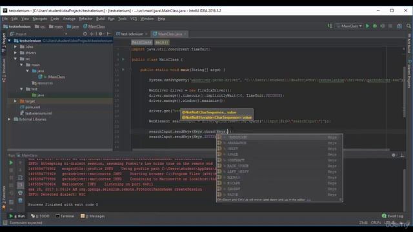Expand the drivers folder

pos(15,53)
